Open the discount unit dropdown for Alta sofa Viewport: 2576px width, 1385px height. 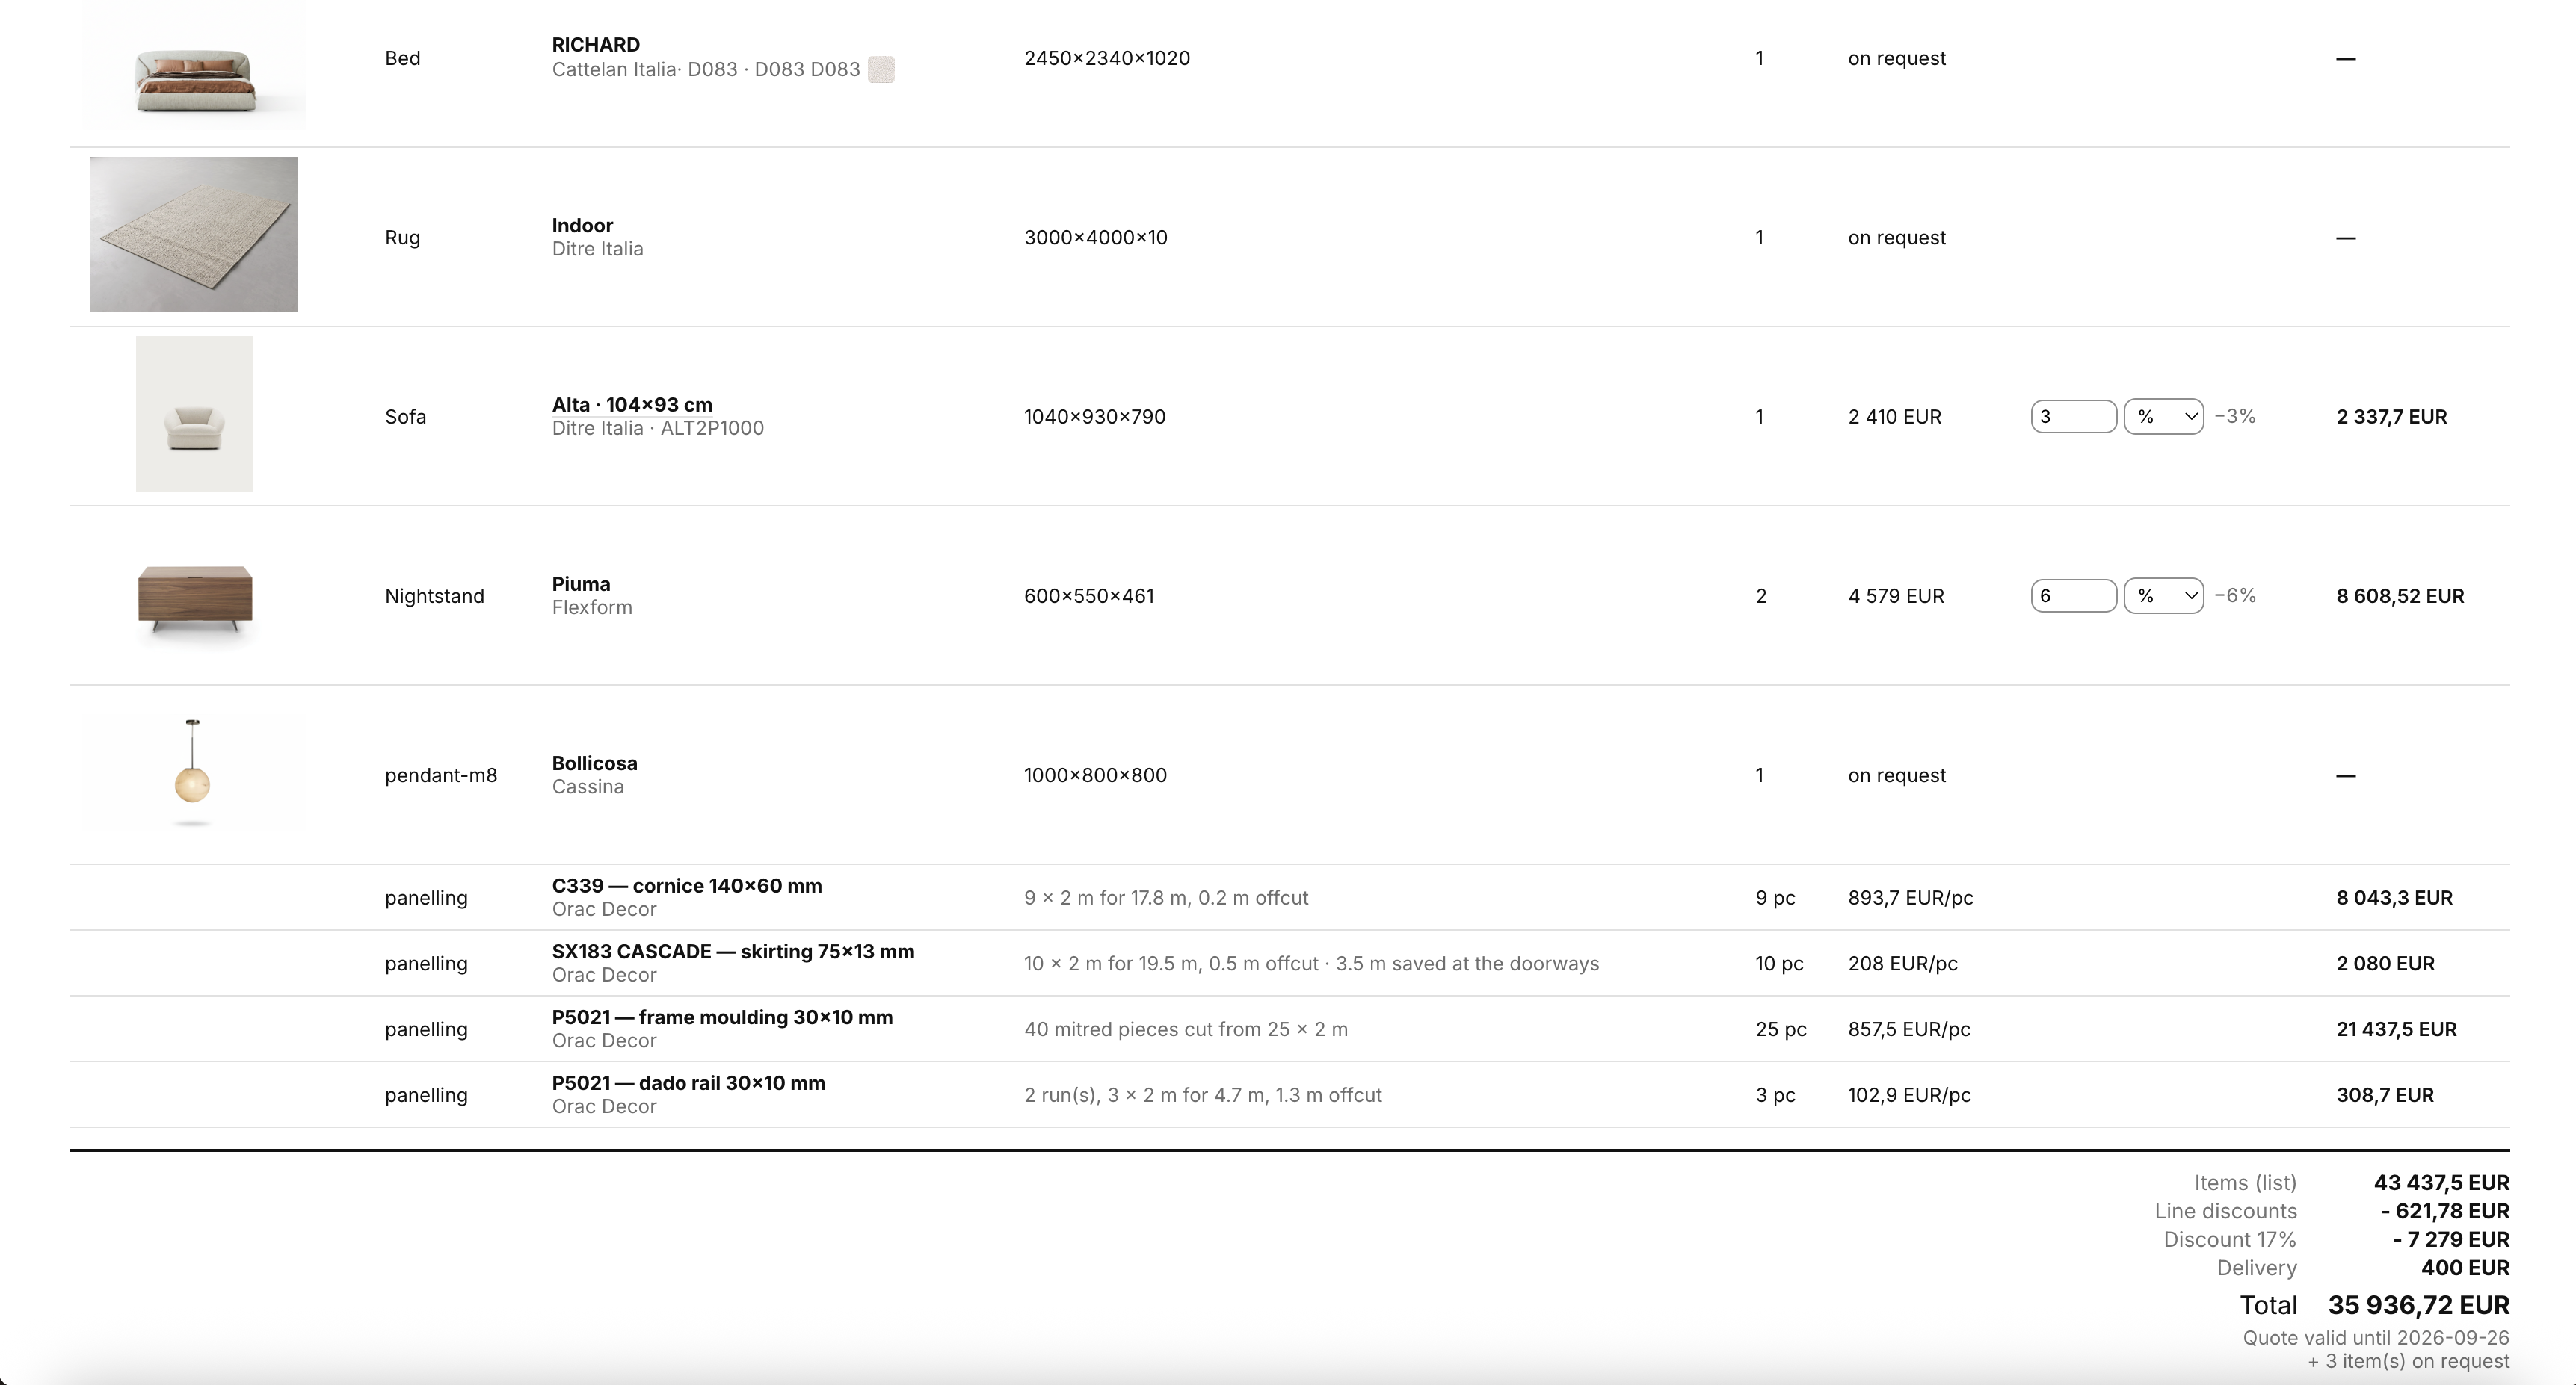tap(2163, 417)
